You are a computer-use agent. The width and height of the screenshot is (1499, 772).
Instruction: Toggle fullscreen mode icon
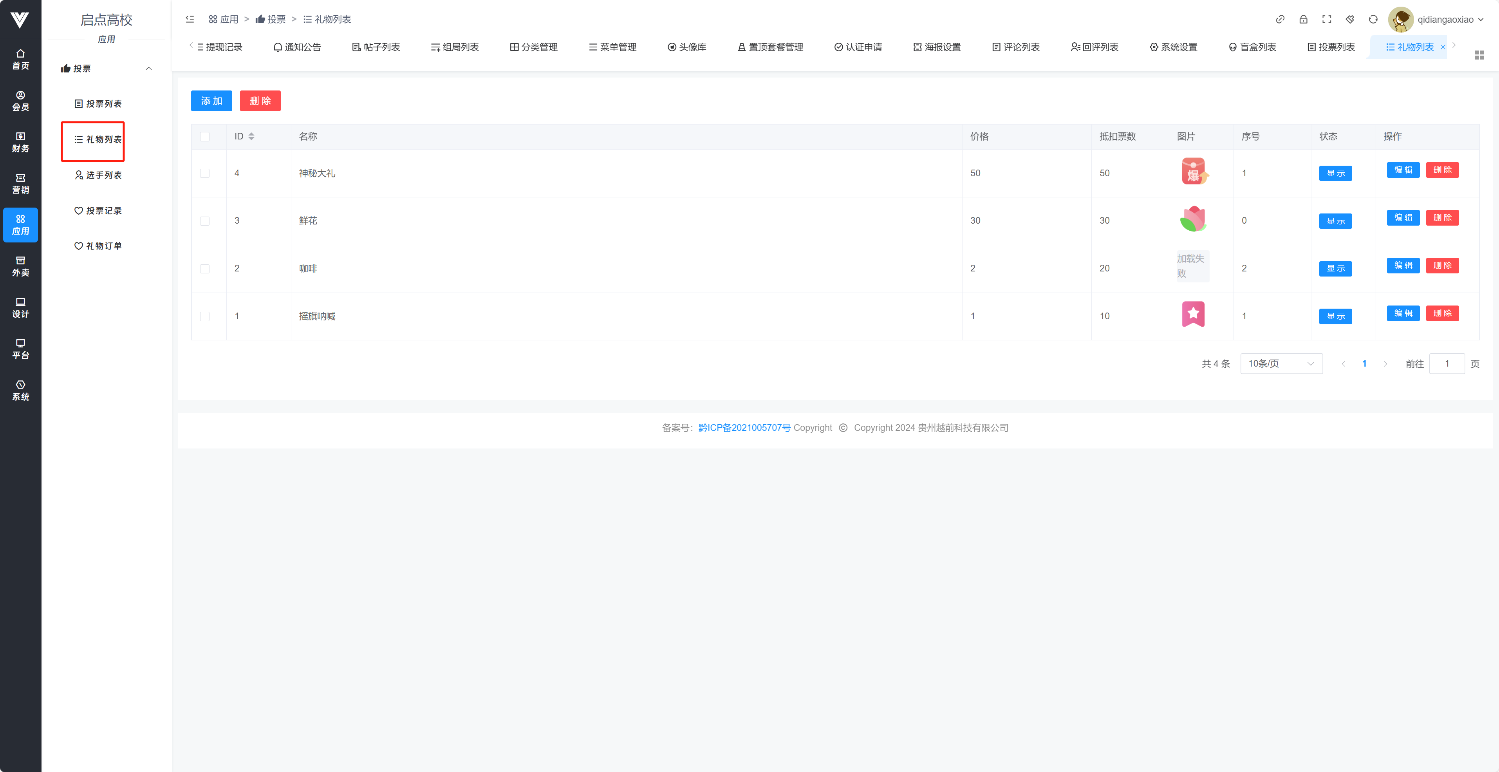pos(1327,19)
